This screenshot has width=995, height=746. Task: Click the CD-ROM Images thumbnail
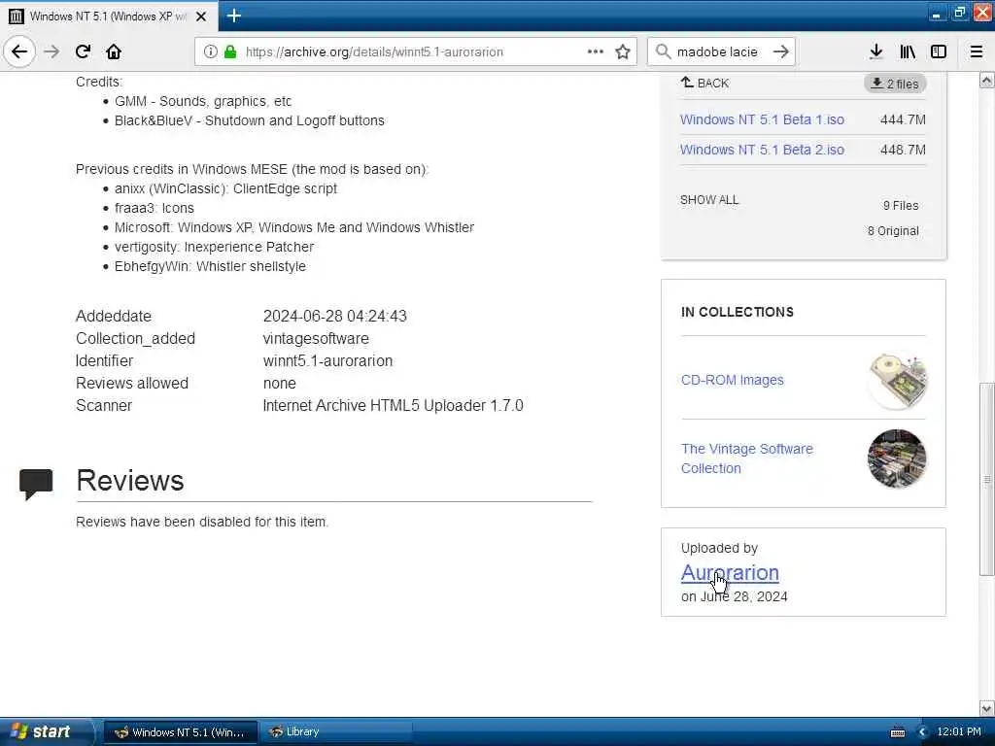[x=897, y=380]
